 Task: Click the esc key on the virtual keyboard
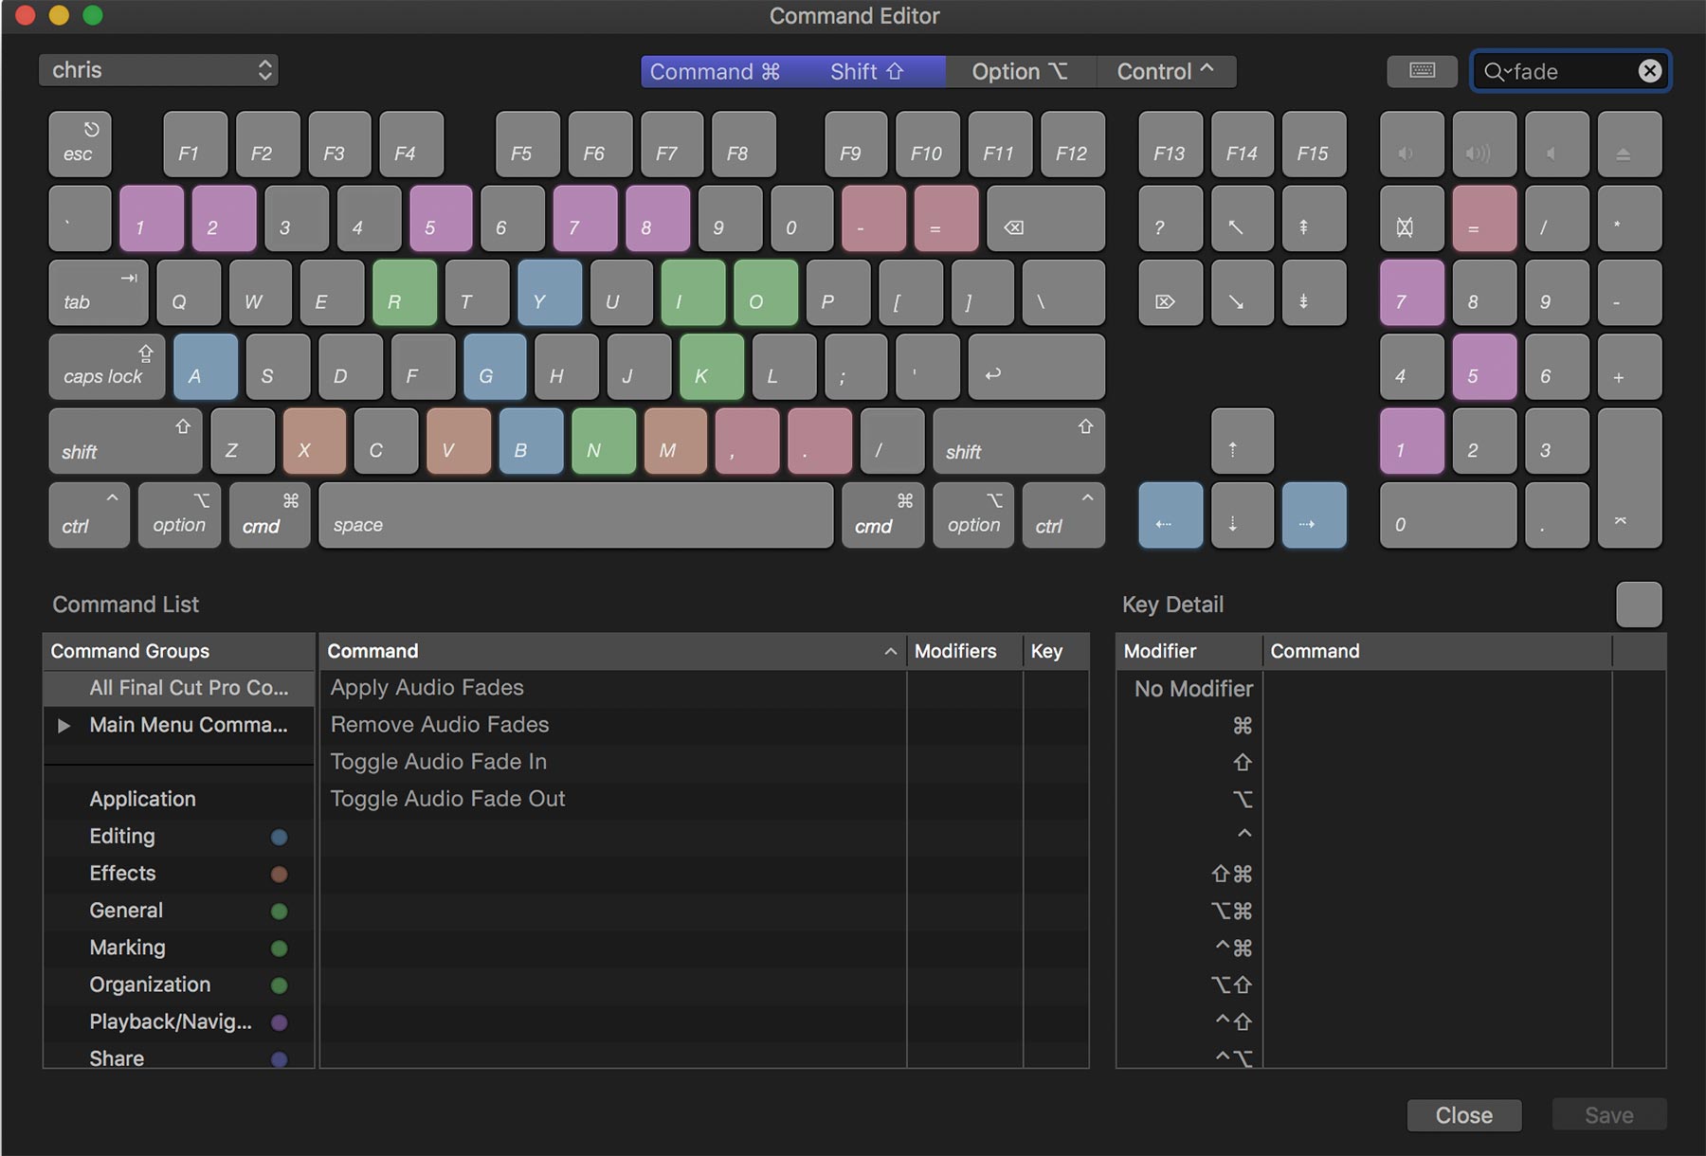tap(81, 144)
